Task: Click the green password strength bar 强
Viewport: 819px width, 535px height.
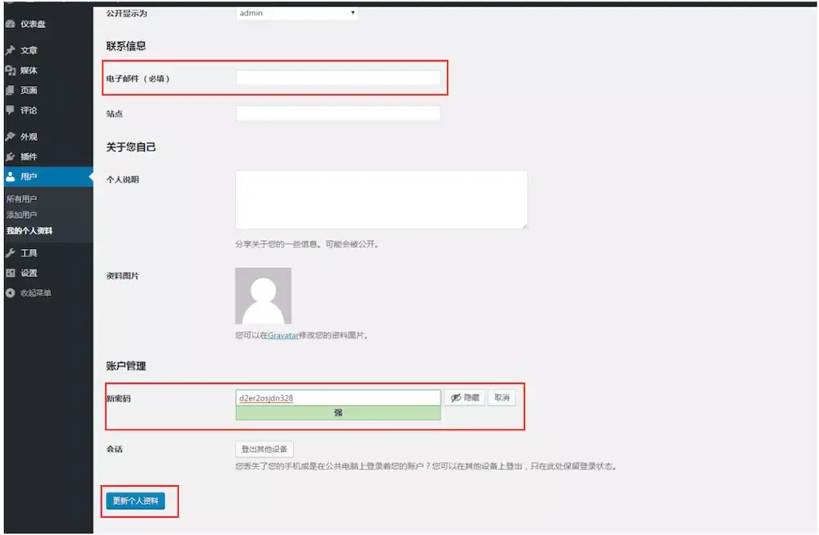Action: 338,413
